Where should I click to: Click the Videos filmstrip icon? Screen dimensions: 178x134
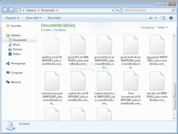pos(10,54)
